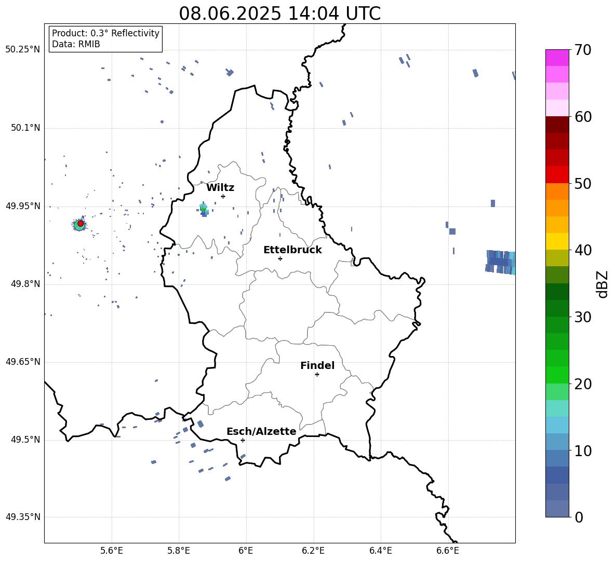Click the 49.5°N latitude label
615x561 pixels.
(x=25, y=440)
